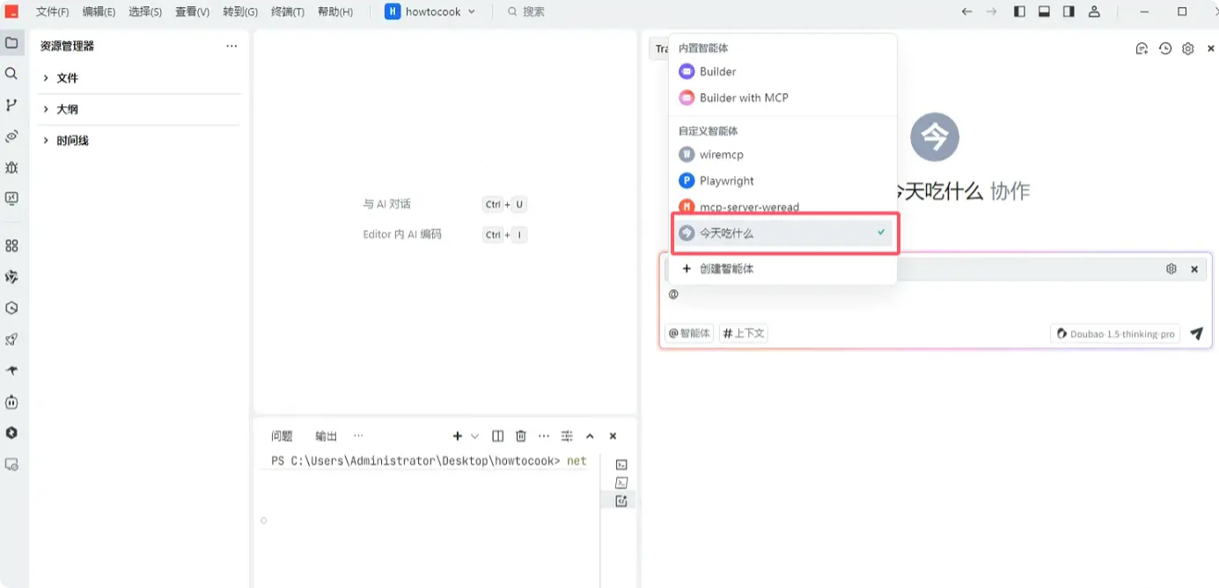Screen dimensions: 1219x588
Task: Select Builder with MCP agent
Action: 782,98
